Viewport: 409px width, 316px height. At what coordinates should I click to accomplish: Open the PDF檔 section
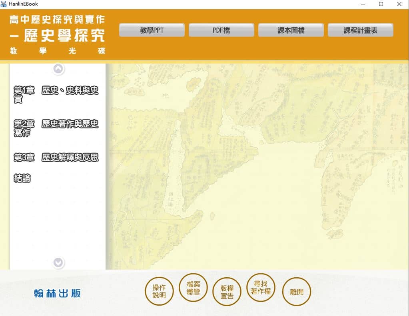(x=221, y=30)
